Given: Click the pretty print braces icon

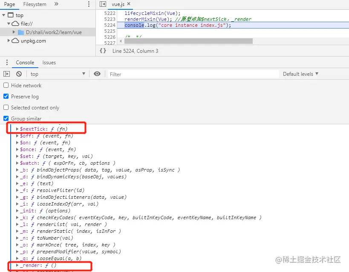Looking at the screenshot, I should tap(103, 51).
